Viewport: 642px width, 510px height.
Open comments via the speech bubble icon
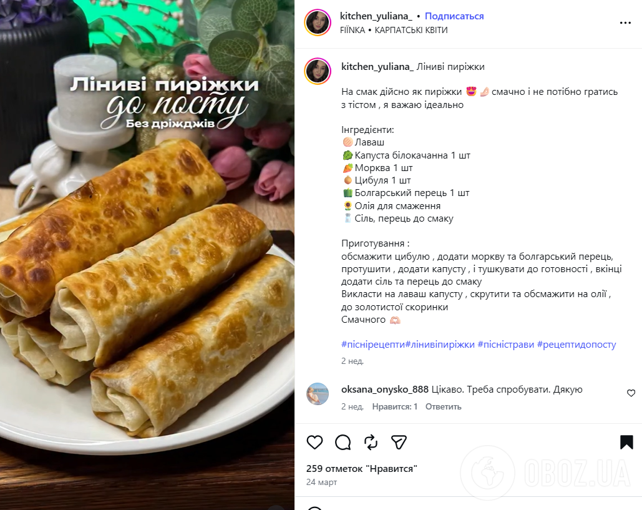click(x=343, y=442)
